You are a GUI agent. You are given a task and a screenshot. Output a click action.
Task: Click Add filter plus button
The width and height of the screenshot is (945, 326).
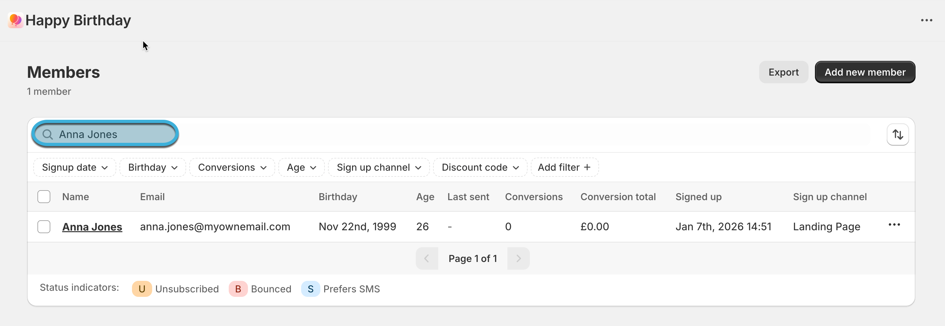(564, 167)
